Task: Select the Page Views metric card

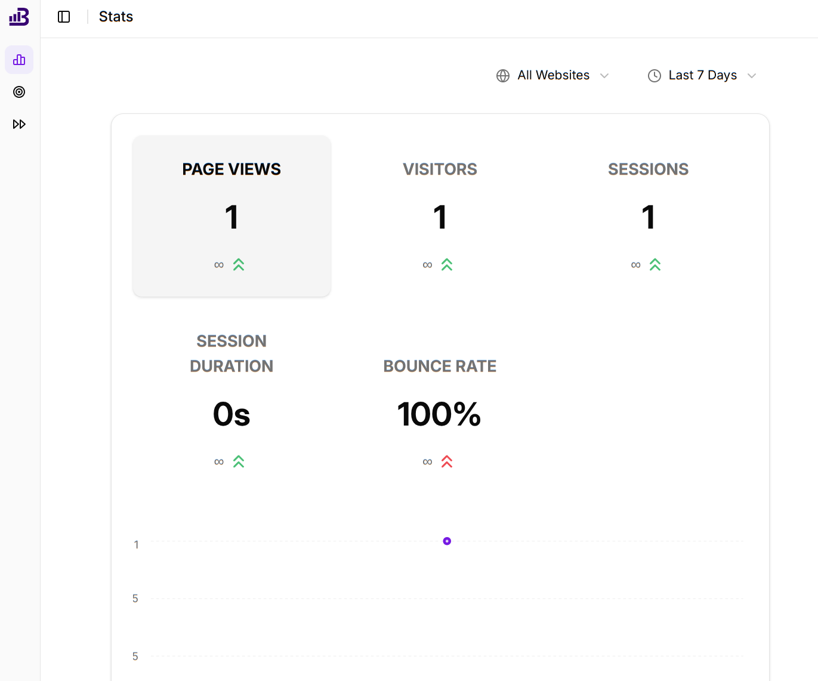Action: (231, 215)
